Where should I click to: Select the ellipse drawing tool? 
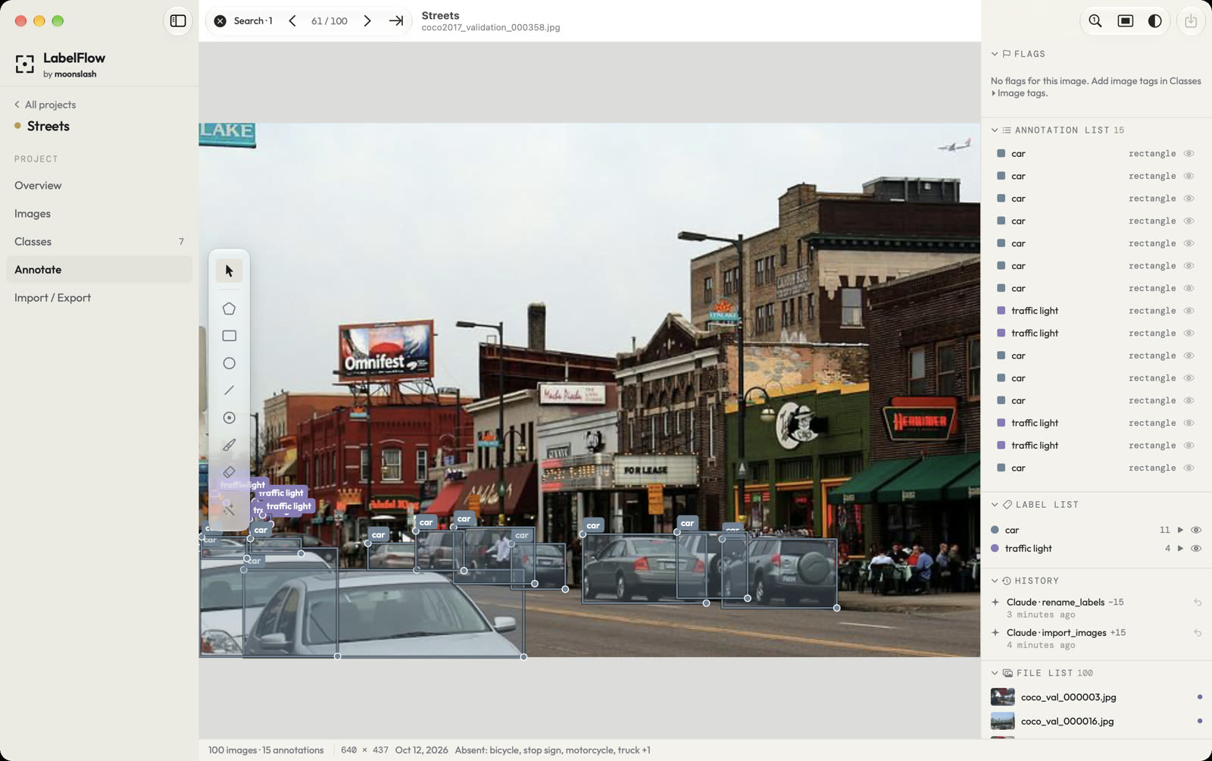click(x=230, y=363)
